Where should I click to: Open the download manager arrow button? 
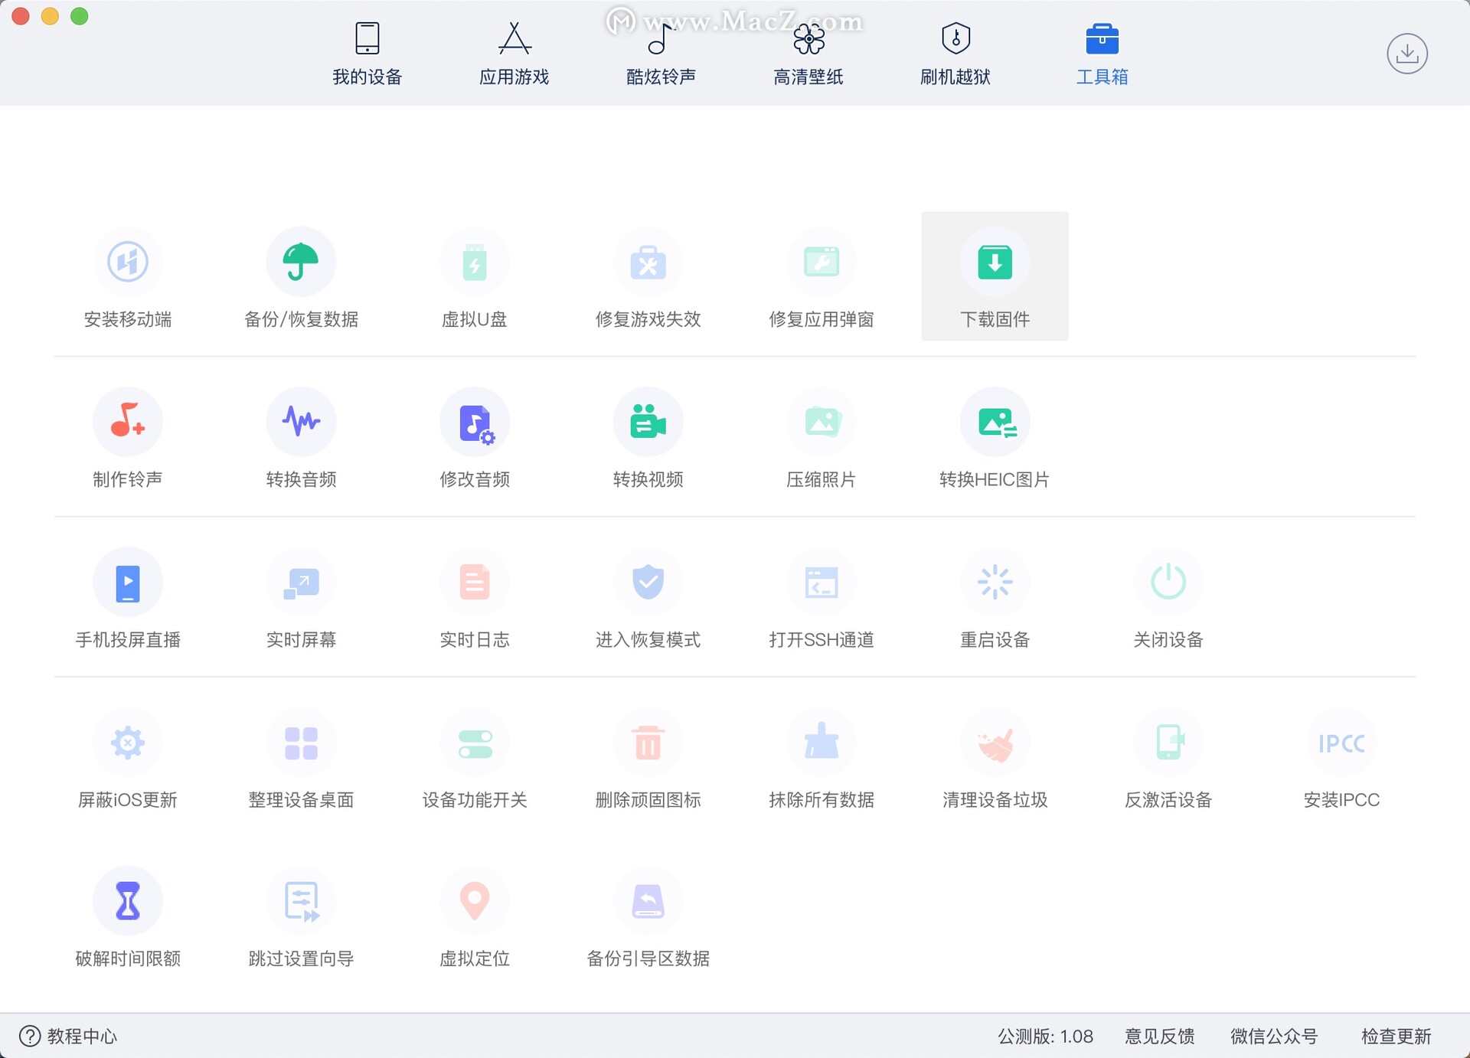tap(1406, 54)
